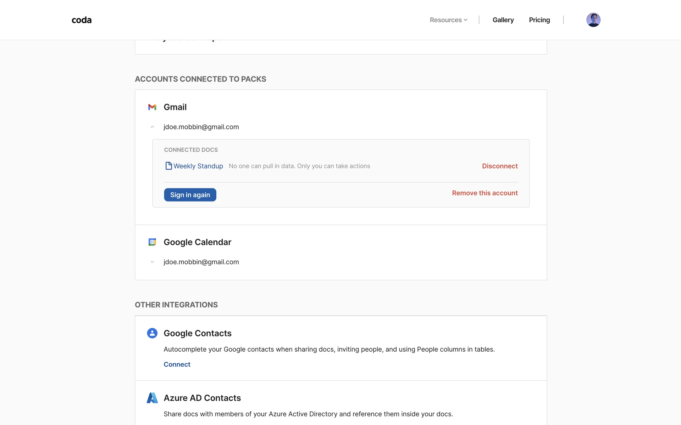This screenshot has width=681, height=425.
Task: Click the Azure AD Contacts heading
Action: [x=202, y=398]
